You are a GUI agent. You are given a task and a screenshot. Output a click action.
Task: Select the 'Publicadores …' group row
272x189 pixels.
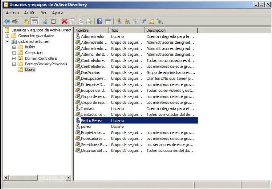point(136,139)
